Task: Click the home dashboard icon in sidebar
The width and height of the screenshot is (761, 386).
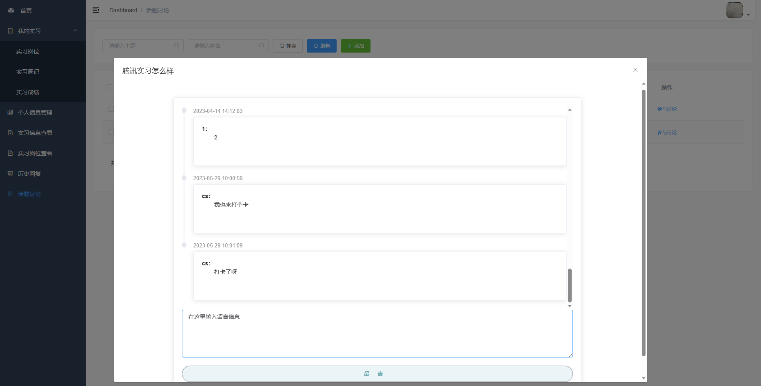Action: click(x=11, y=11)
